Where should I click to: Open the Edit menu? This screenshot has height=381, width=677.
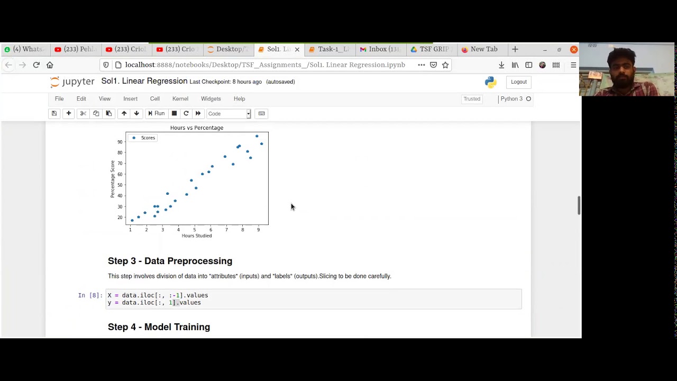(81, 98)
